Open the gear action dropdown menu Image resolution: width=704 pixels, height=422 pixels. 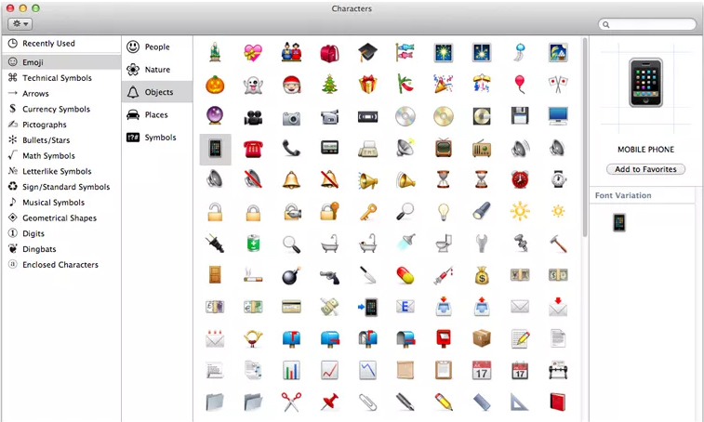tap(20, 24)
